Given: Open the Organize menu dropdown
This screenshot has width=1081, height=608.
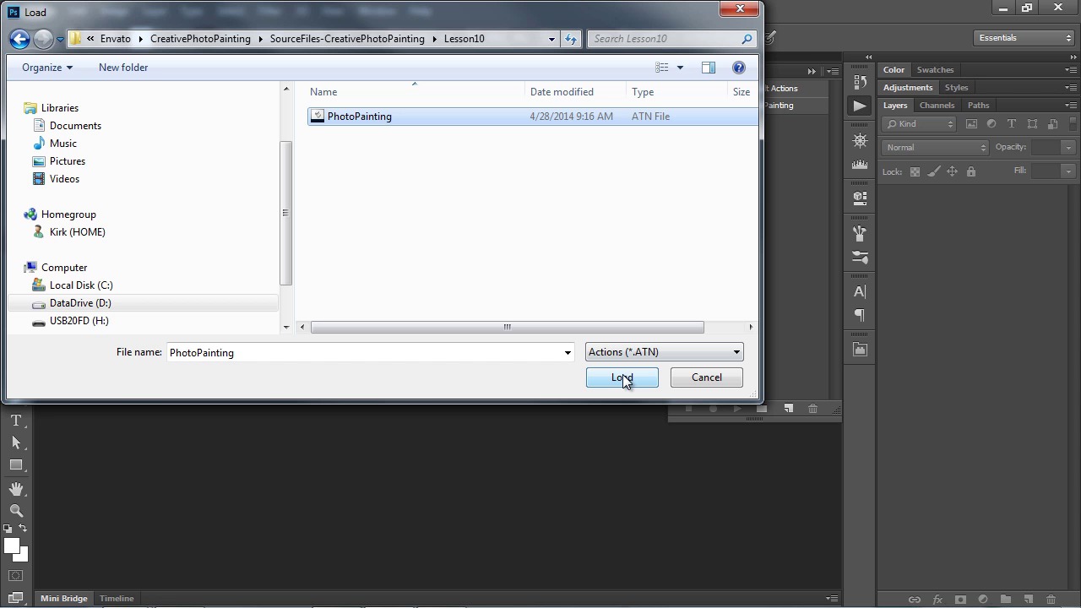Looking at the screenshot, I should point(47,68).
